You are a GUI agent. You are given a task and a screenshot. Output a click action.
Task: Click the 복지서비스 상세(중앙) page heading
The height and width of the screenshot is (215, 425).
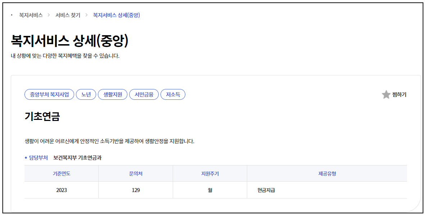(x=69, y=41)
